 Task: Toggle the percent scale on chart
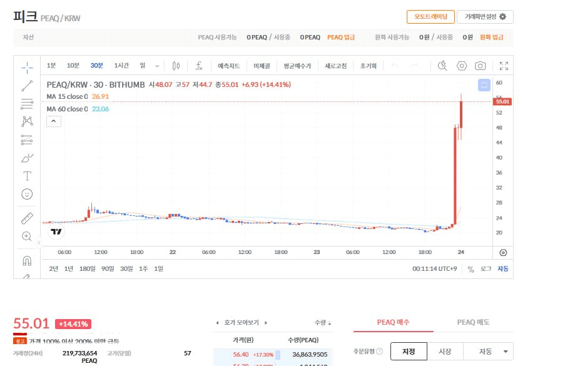(471, 269)
